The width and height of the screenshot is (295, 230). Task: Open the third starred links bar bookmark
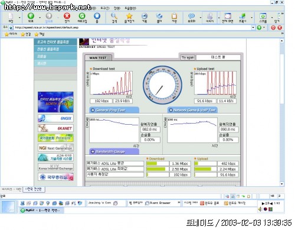(x=39, y=34)
